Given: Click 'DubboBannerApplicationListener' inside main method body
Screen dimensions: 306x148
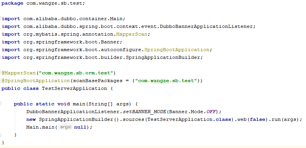Looking at the screenshot, I should (73, 112).
